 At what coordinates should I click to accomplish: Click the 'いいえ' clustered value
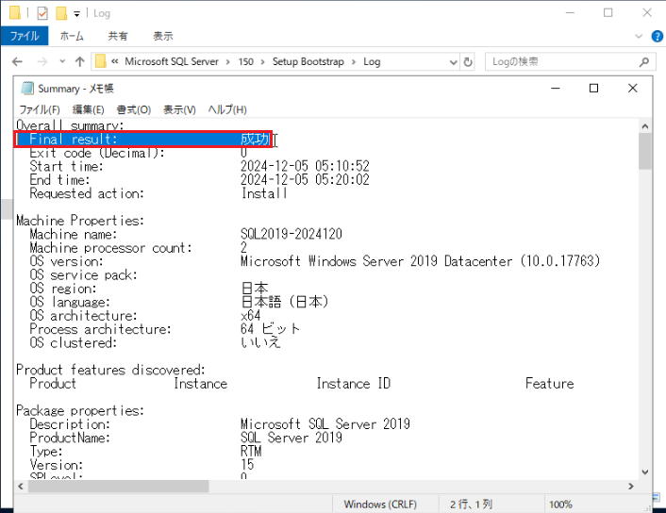point(260,342)
